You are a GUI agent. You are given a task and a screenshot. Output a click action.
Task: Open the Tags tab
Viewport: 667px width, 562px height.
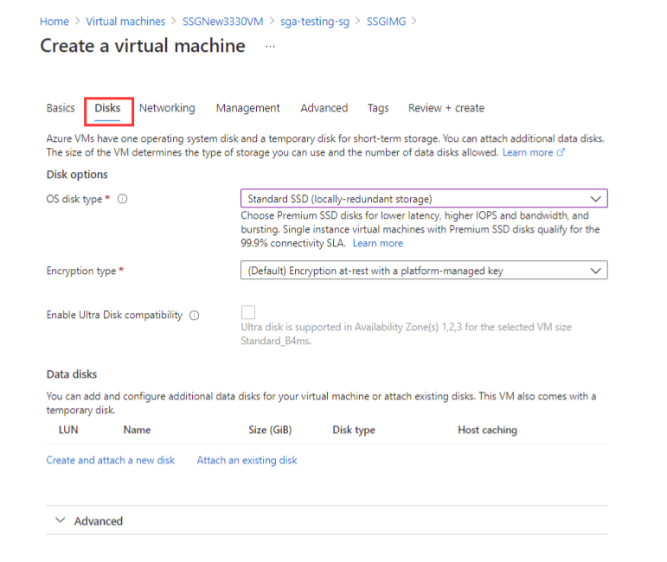(x=378, y=108)
